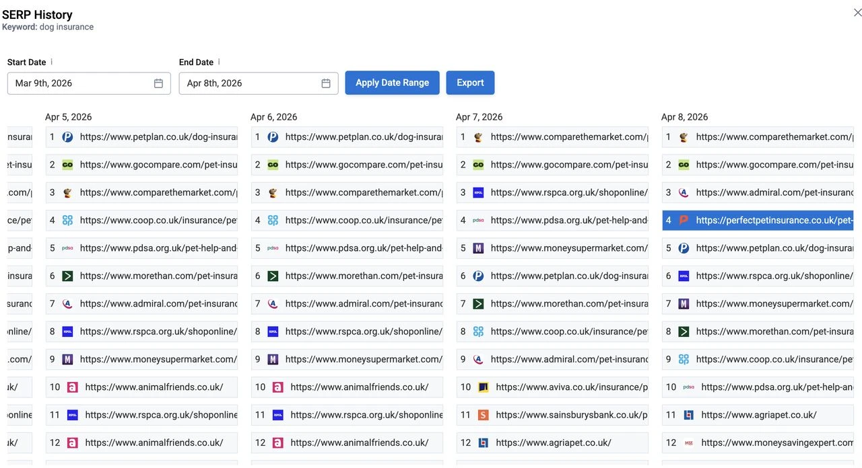Screen dimensions: 862x468
Task: Click Co-op favicon at rank 4 on Apr 5
Action: coord(67,220)
